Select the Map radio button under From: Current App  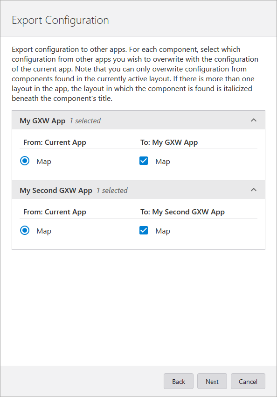click(x=25, y=161)
